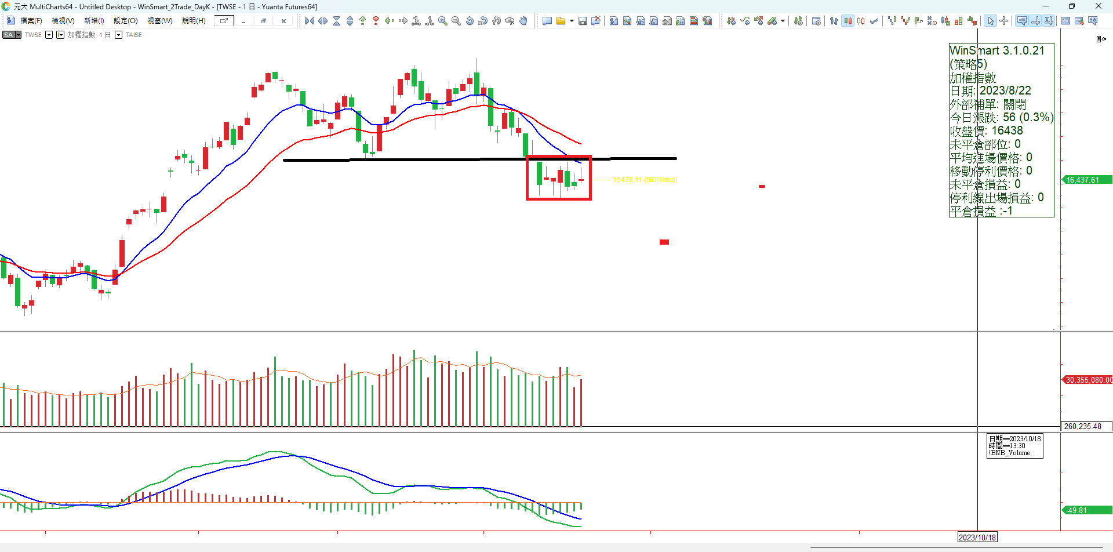Click the New Workspace icon

pos(547,21)
